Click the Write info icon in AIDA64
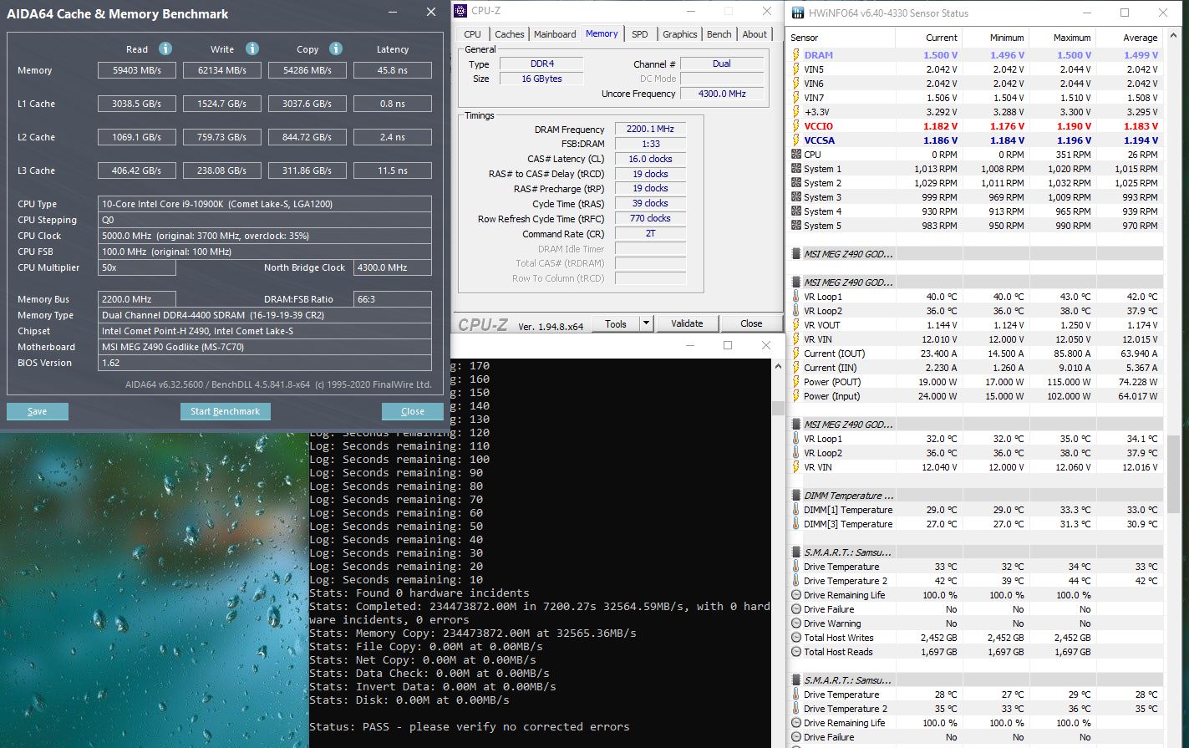This screenshot has width=1189, height=748. point(252,48)
